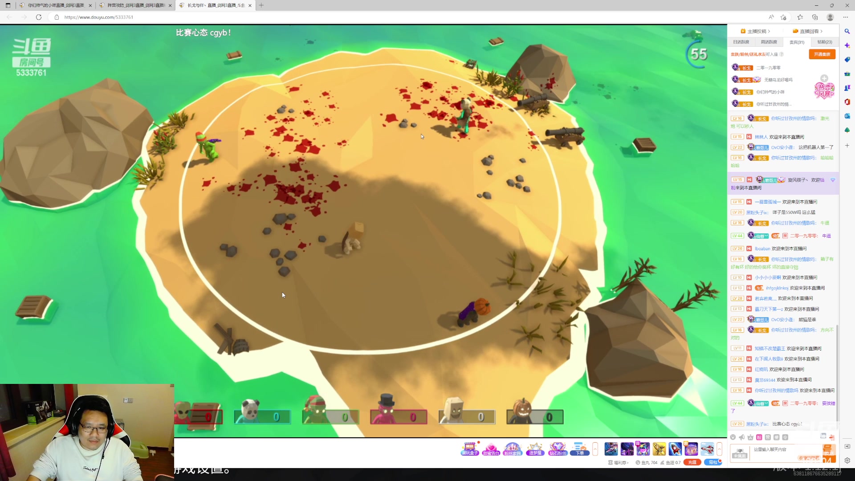Click the megaphone broadcast icon
Viewport: 855px width, 481px height.
point(742,437)
